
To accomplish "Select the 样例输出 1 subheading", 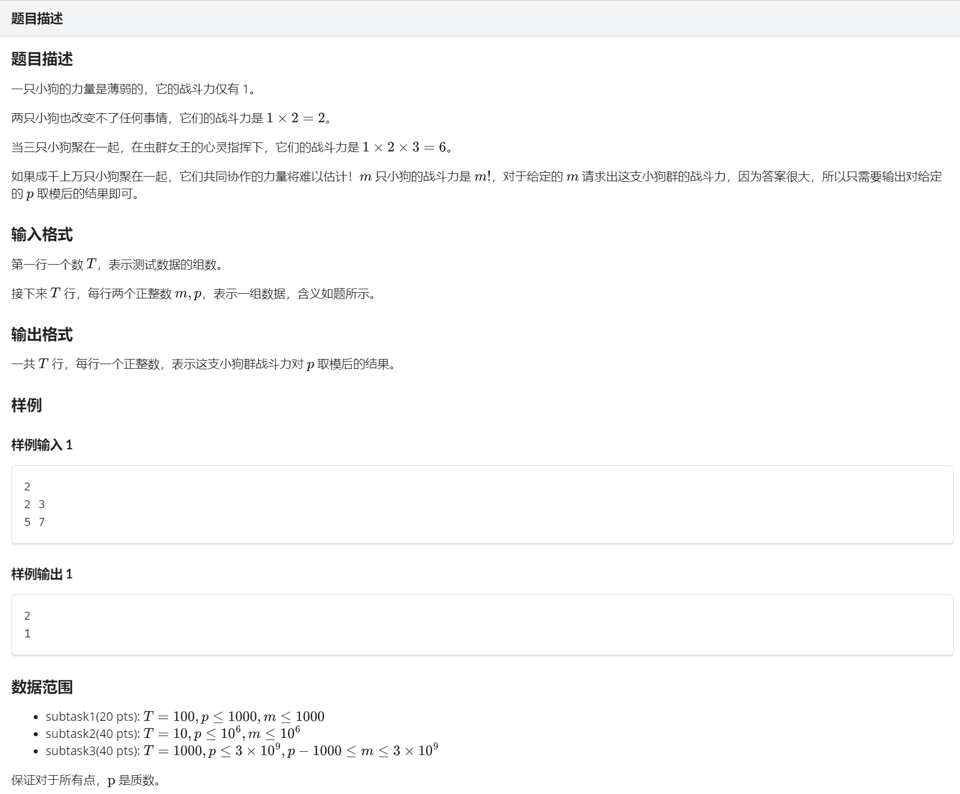I will click(42, 574).
